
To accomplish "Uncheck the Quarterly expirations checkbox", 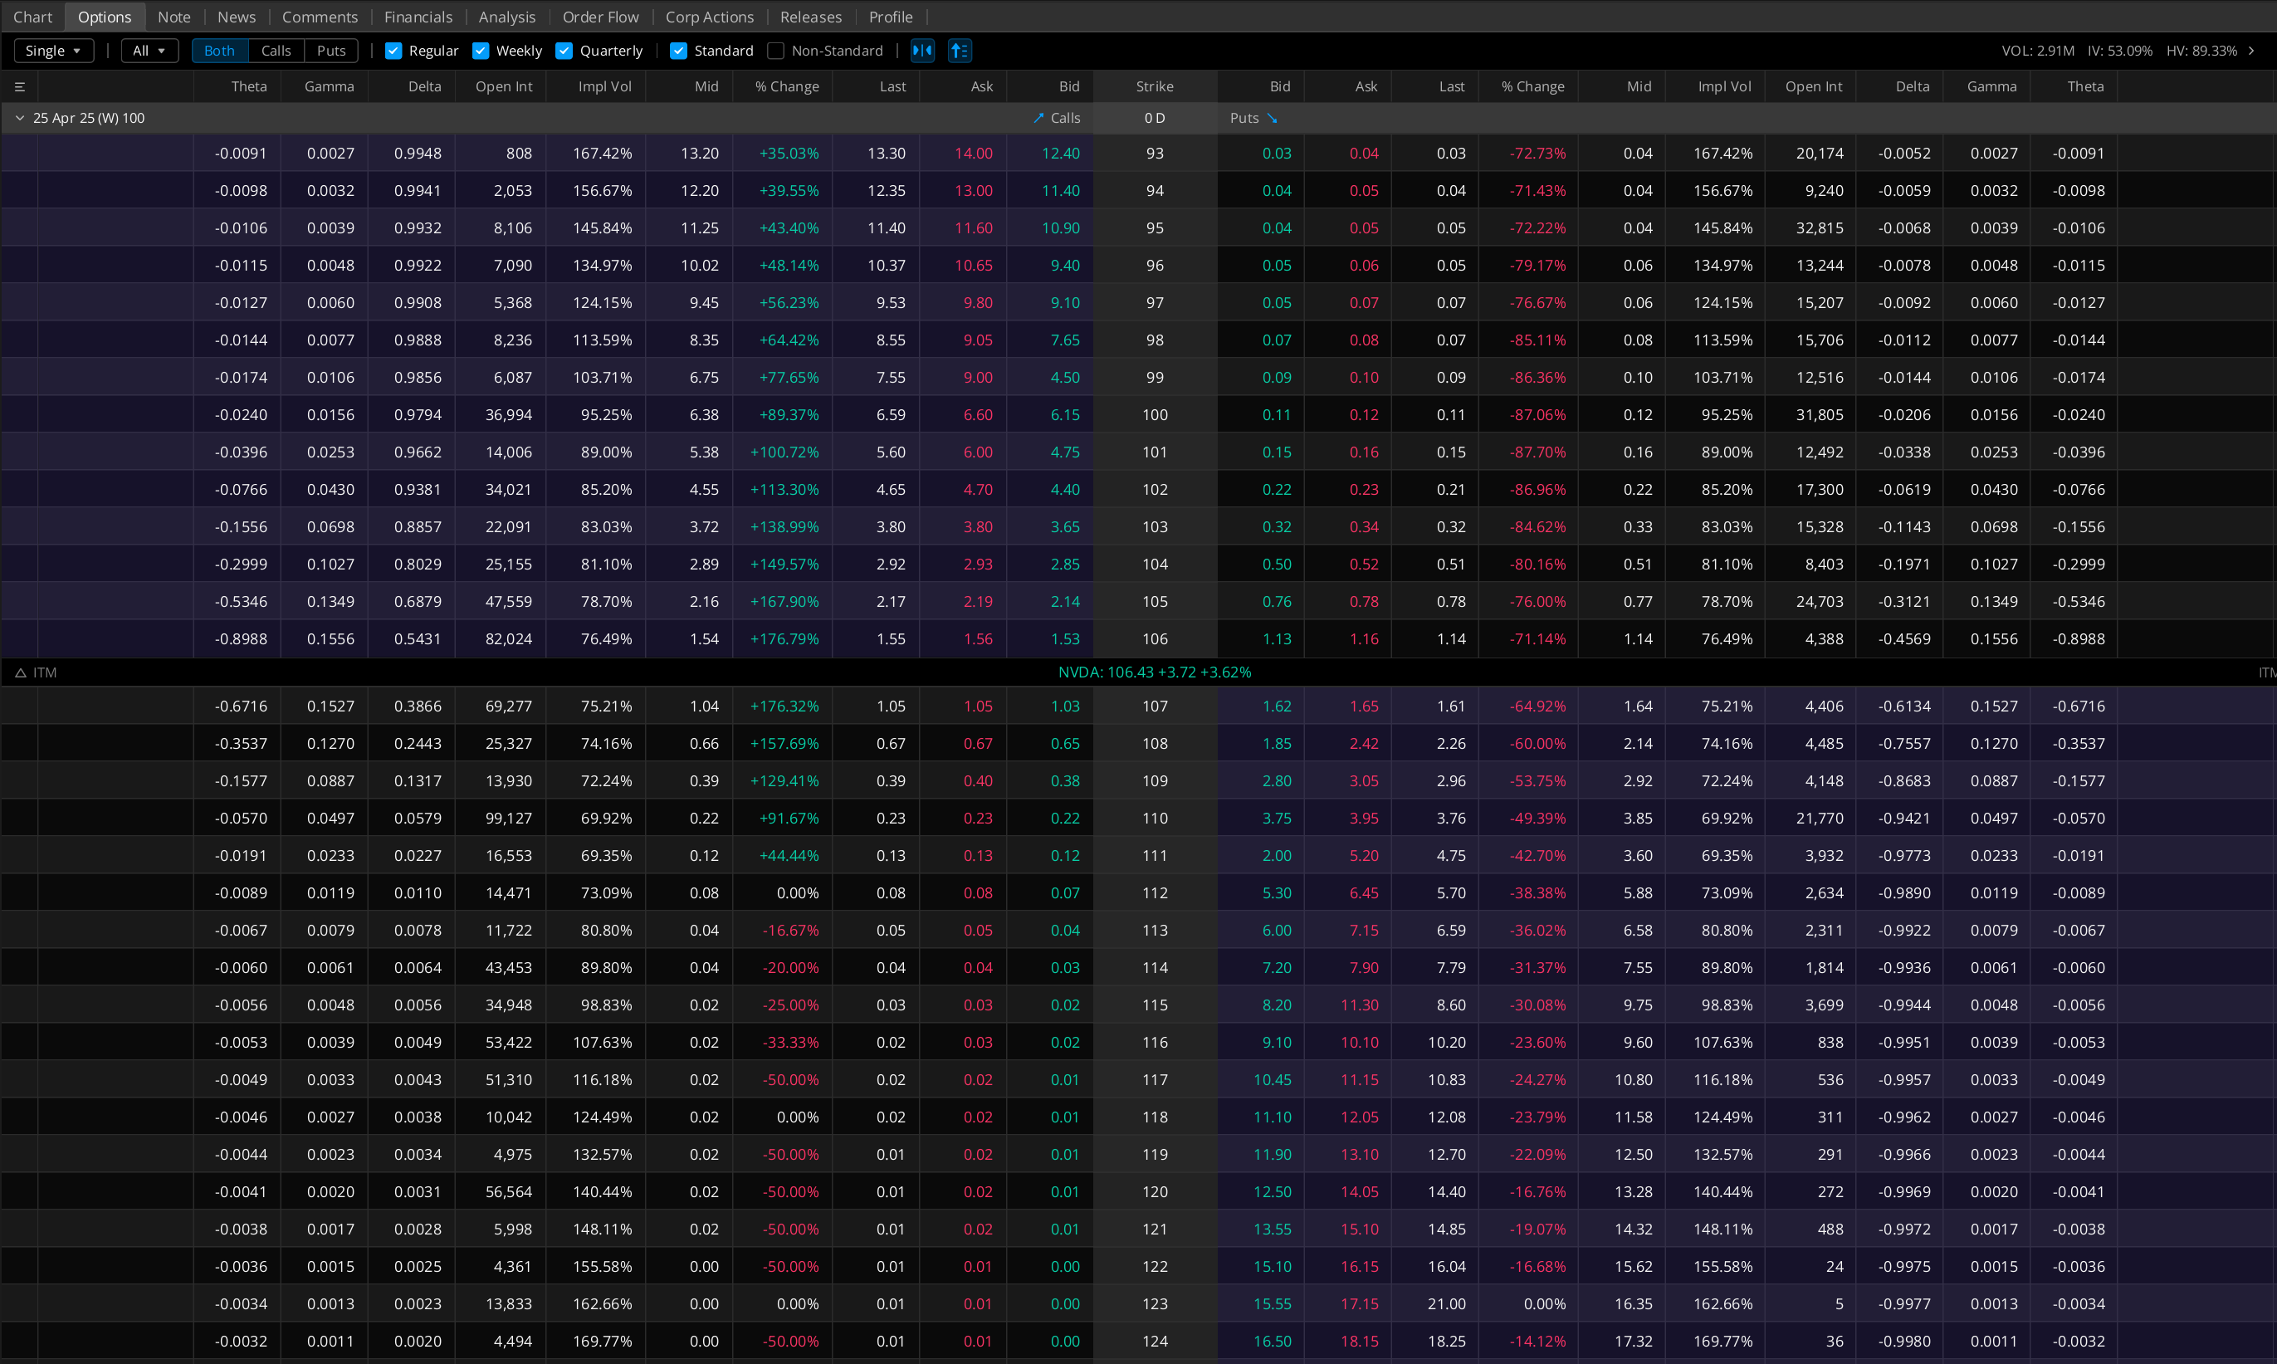I will tap(564, 51).
